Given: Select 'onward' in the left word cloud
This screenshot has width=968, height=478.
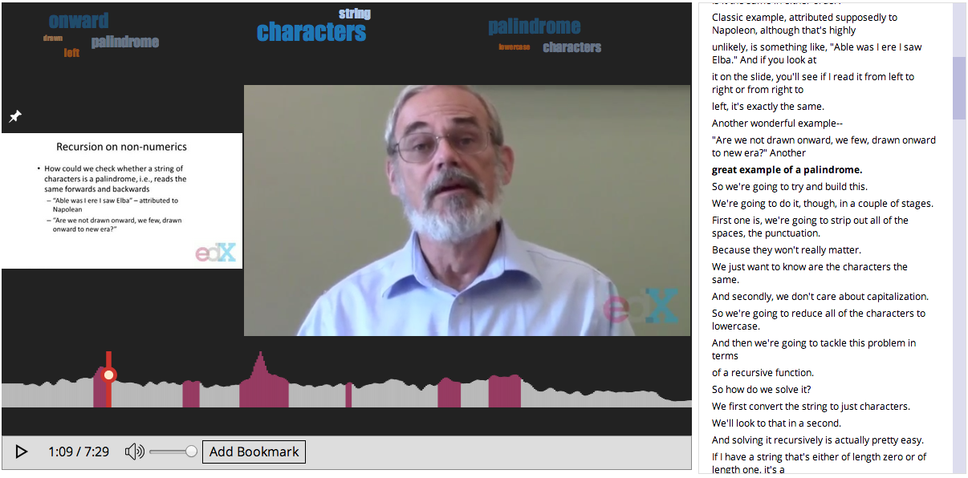Looking at the screenshot, I should tap(79, 21).
